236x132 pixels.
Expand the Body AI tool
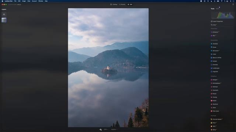[214, 130]
